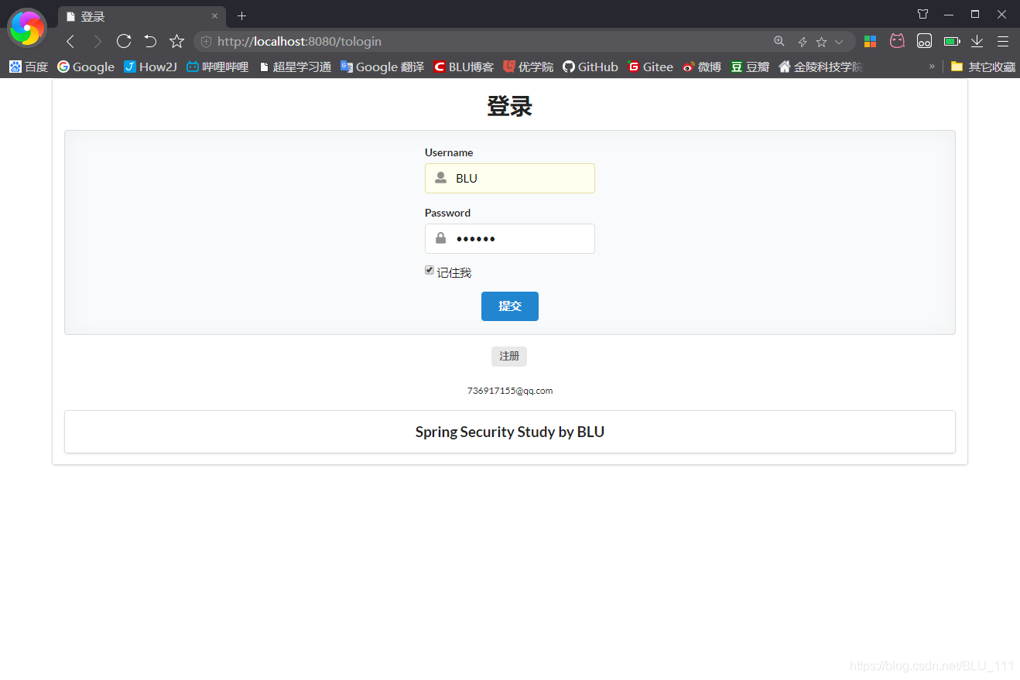Open the browser hamburger menu
The image size is (1020, 680).
coord(1003,41)
